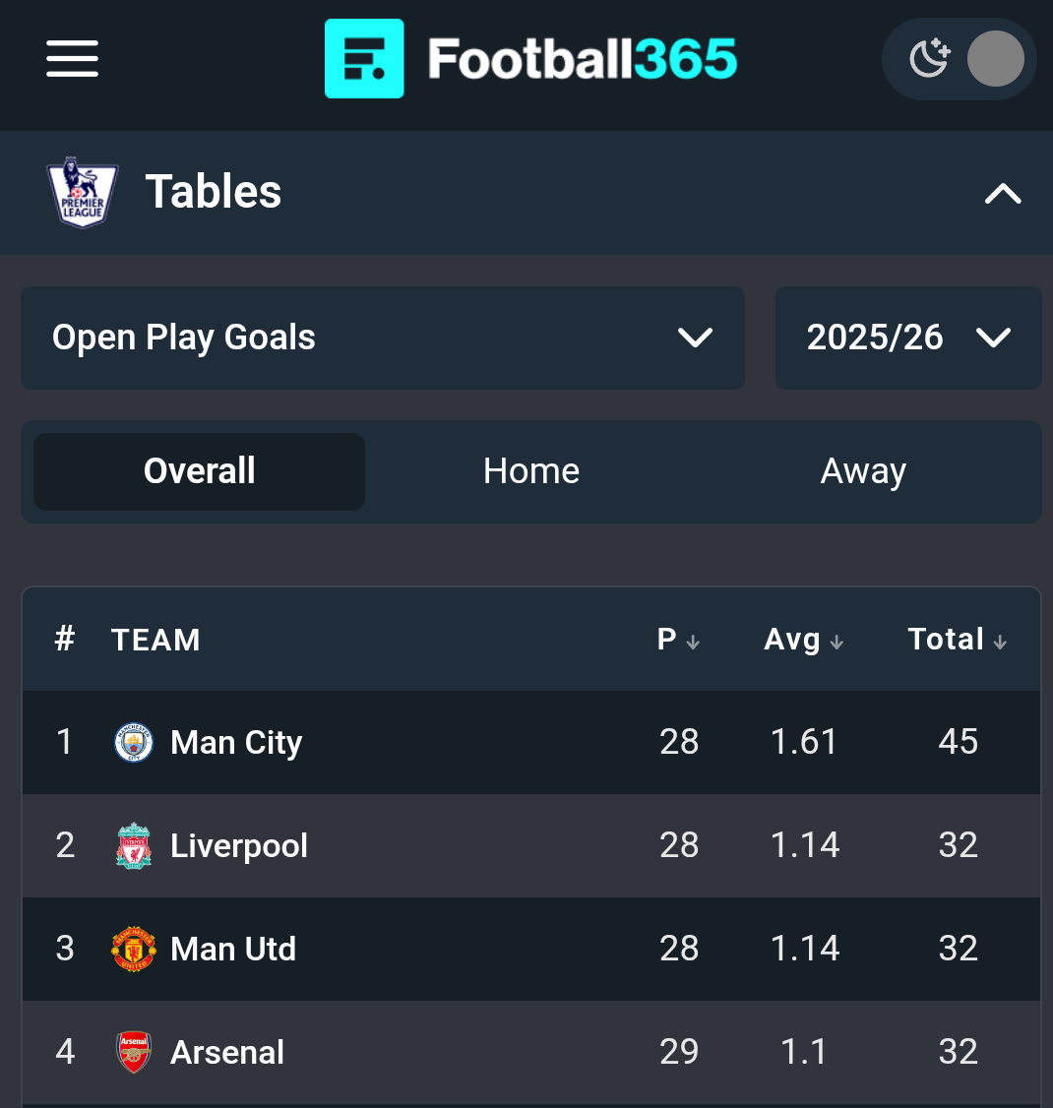
Task: Switch to the Away tab
Action: click(x=863, y=471)
